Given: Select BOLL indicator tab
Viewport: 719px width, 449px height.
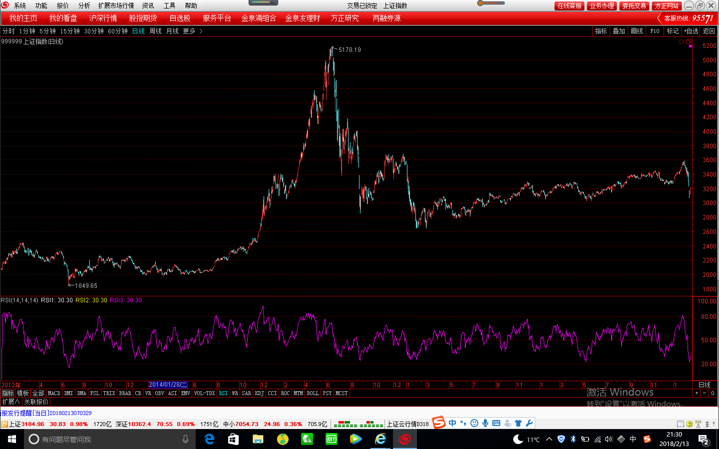Looking at the screenshot, I should pos(313,393).
